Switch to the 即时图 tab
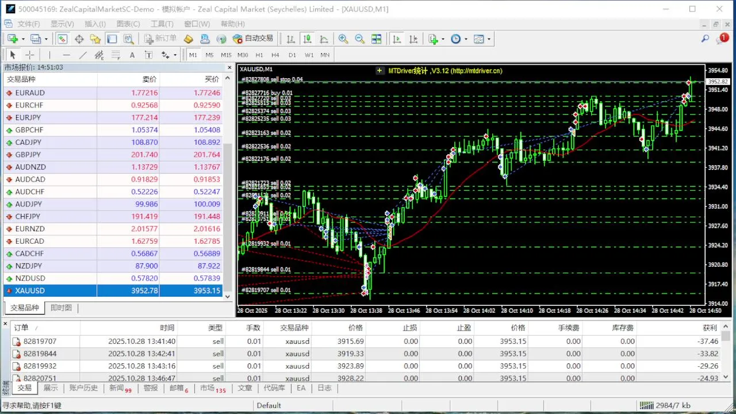Screen dimensions: 736x414 (x=61, y=308)
